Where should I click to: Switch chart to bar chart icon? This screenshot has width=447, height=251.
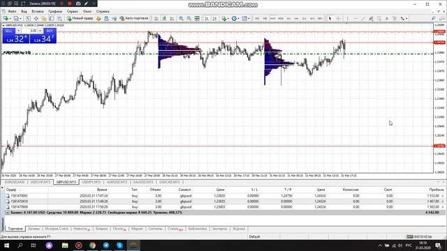156,19
